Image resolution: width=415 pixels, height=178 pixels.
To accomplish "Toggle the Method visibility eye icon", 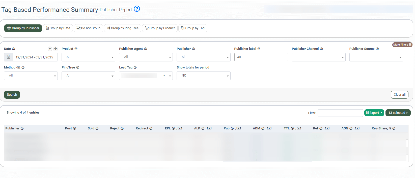I will click(x=18, y=67).
